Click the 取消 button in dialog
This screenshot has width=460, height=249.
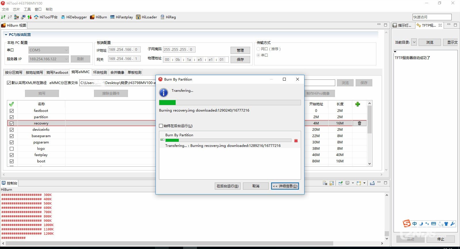coord(256,186)
